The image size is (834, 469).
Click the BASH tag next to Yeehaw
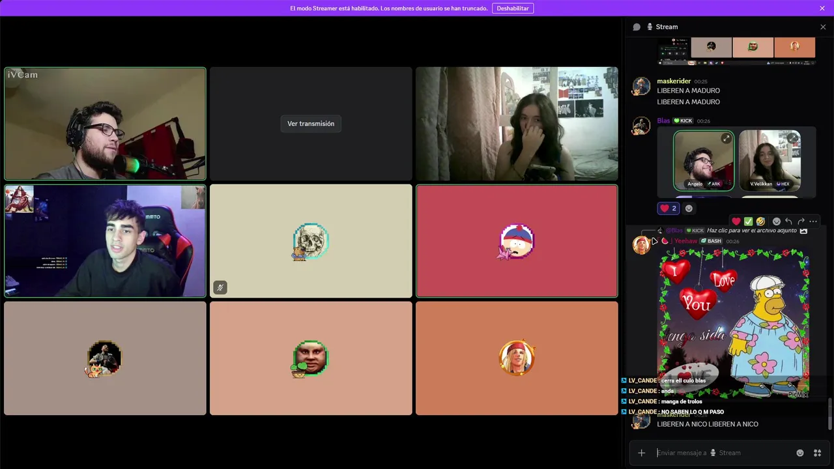[x=712, y=241]
